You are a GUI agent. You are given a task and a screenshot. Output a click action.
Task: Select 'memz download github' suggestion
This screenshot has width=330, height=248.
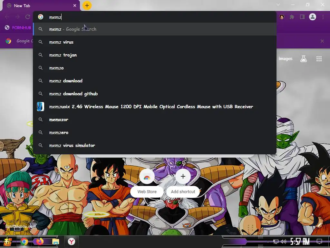coord(154,94)
